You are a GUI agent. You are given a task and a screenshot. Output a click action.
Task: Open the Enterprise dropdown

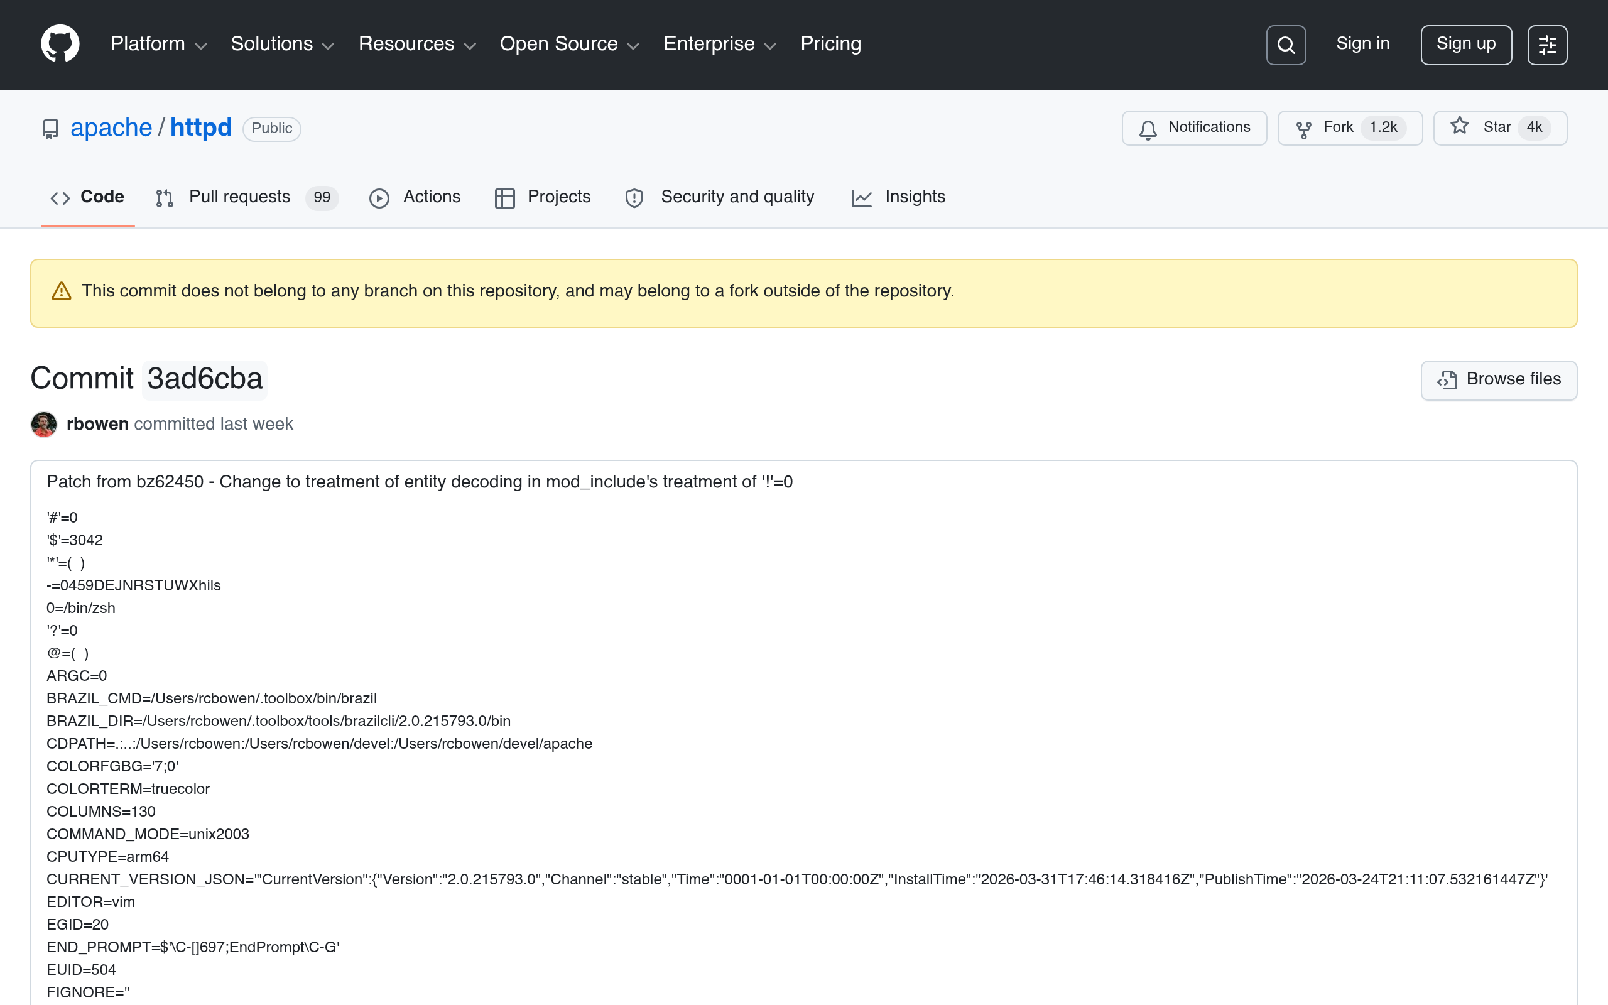(720, 44)
